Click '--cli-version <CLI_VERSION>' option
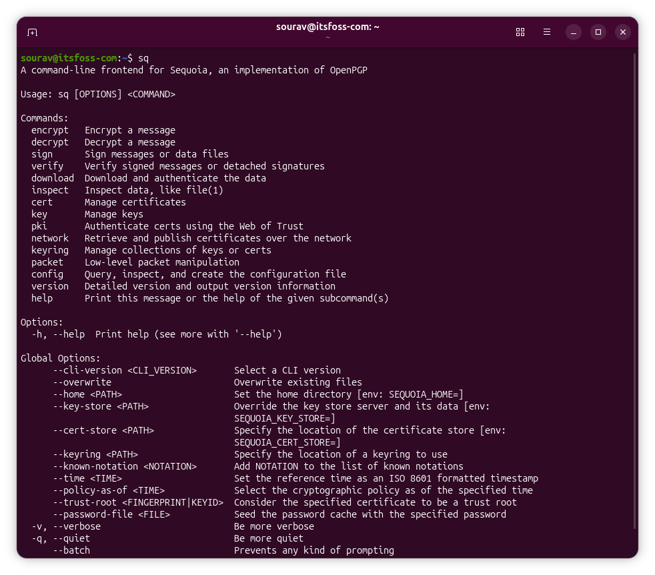 point(125,371)
